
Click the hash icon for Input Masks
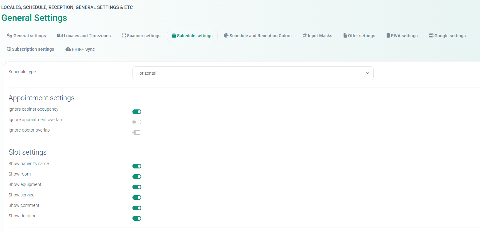point(305,36)
